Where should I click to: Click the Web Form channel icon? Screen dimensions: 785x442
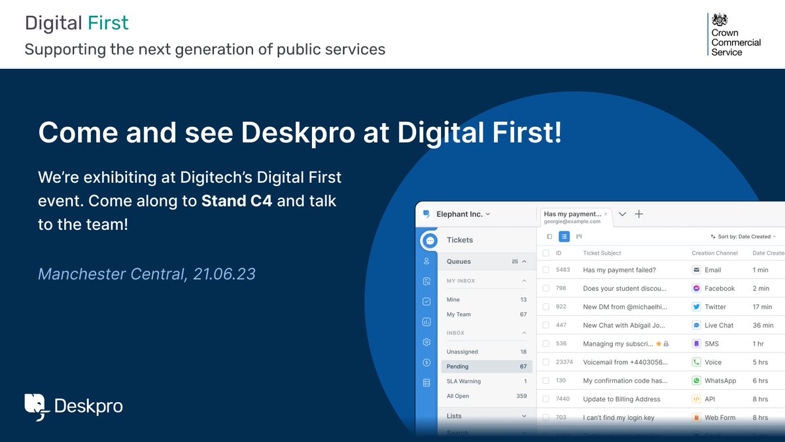tap(697, 417)
